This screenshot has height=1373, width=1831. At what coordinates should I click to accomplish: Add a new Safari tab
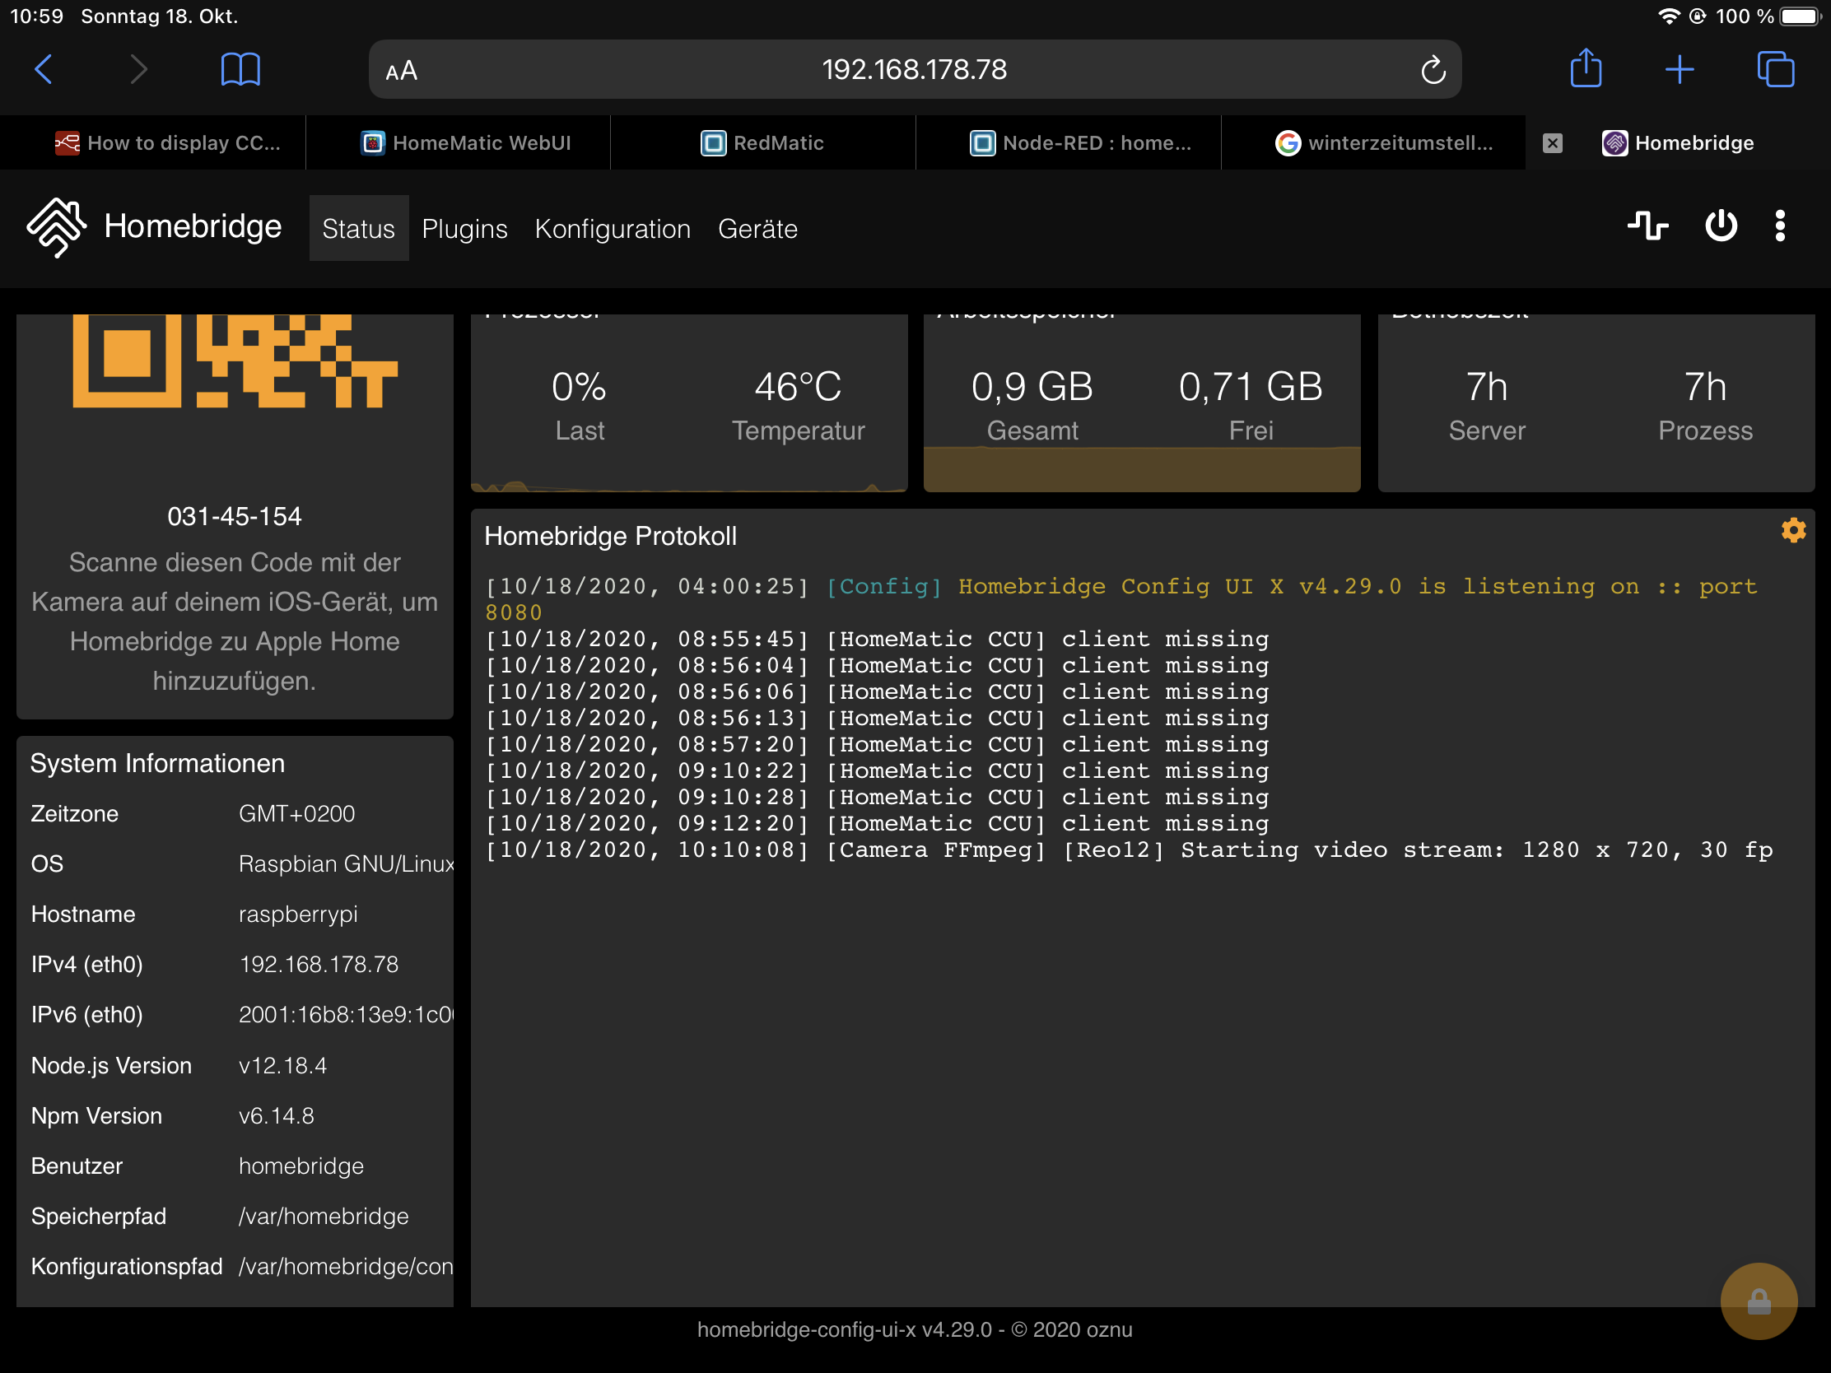click(x=1680, y=68)
